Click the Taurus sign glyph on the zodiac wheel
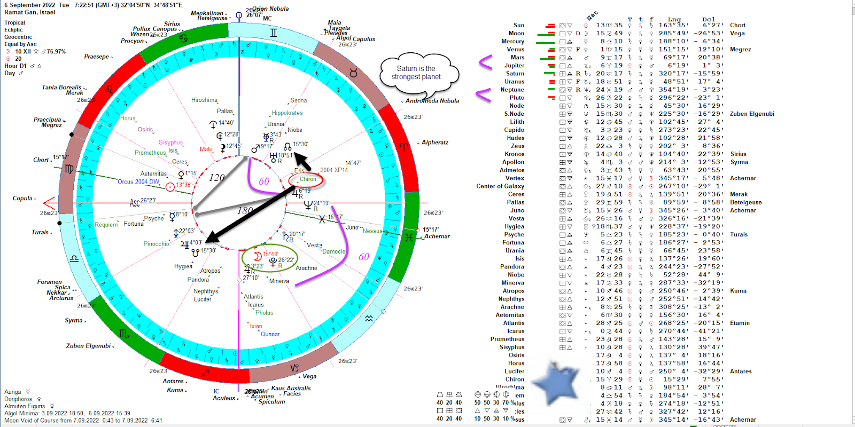 click(353, 73)
